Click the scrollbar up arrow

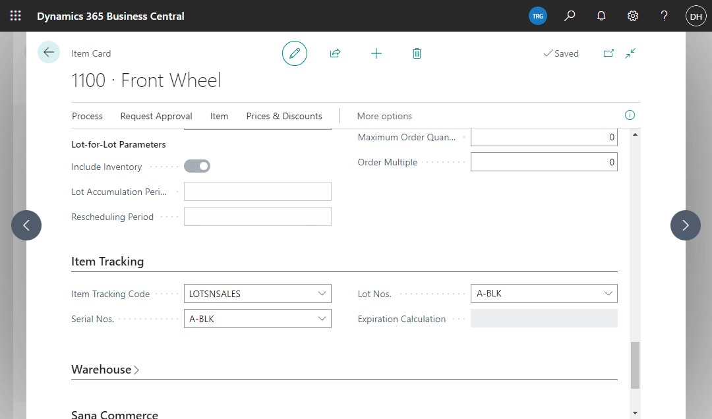[636, 134]
